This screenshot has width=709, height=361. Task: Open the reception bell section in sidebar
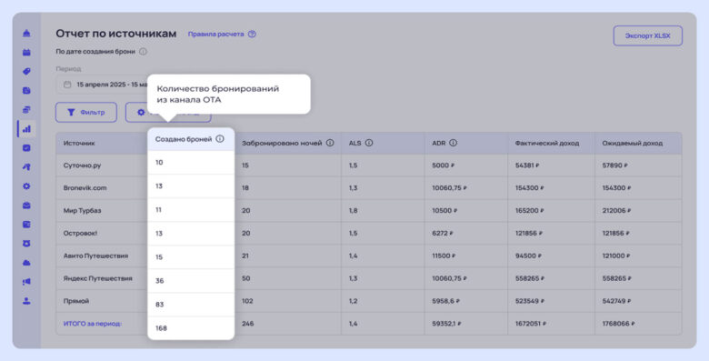tap(26, 33)
